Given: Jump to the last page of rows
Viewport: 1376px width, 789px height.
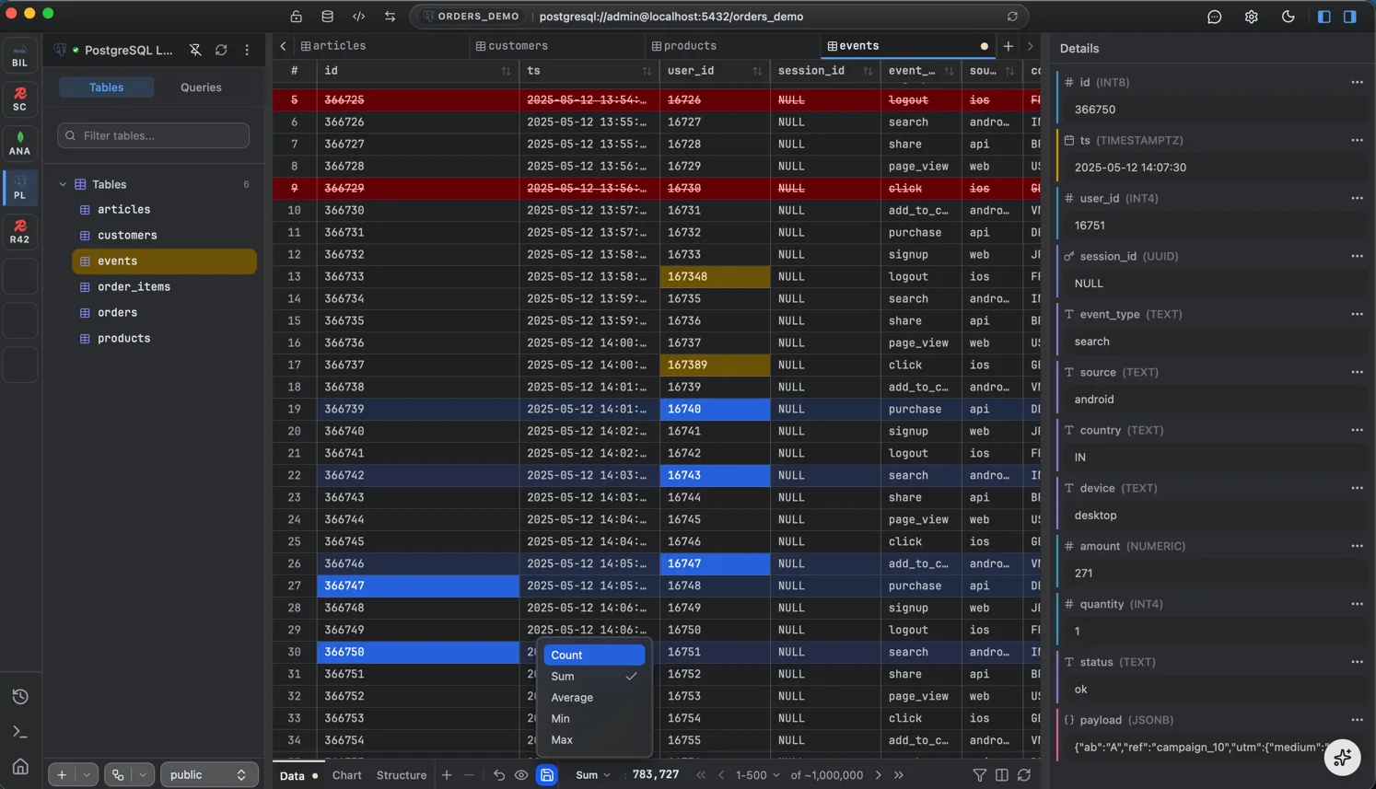Looking at the screenshot, I should (899, 775).
